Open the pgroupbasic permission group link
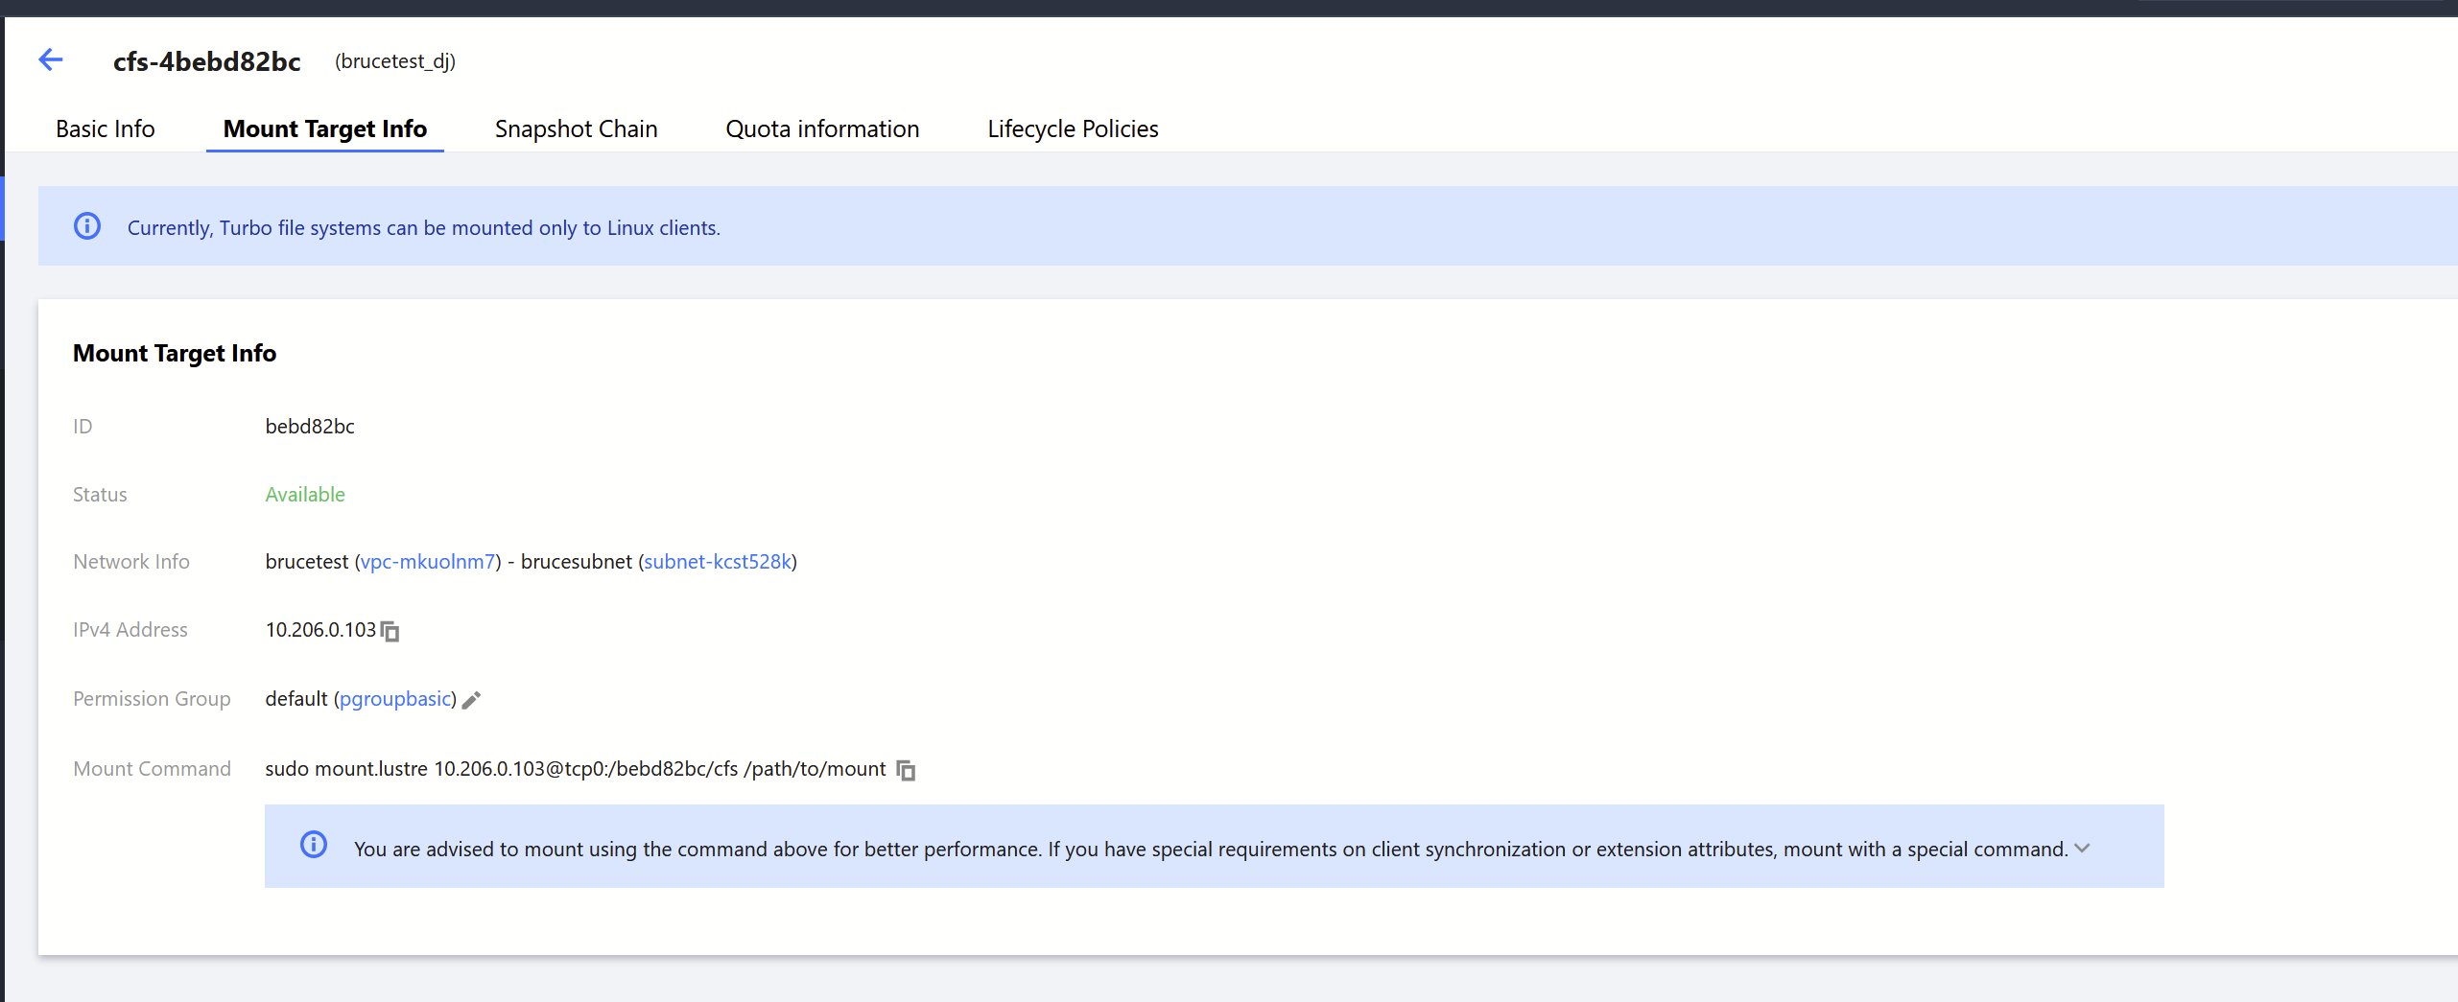Screen dimensions: 2458x1002 pyautogui.click(x=395, y=699)
